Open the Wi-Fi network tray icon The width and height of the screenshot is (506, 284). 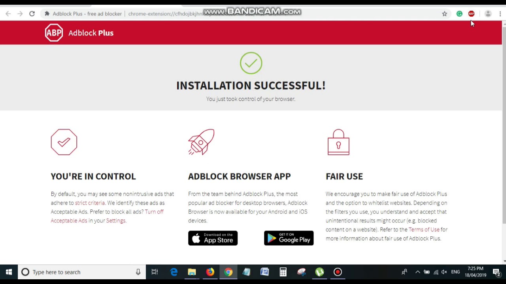click(x=436, y=272)
